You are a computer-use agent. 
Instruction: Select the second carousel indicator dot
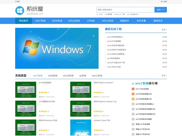57,66
